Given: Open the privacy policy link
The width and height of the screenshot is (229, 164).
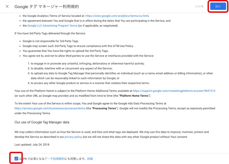Looking at the screenshot, I should tap(73, 137).
